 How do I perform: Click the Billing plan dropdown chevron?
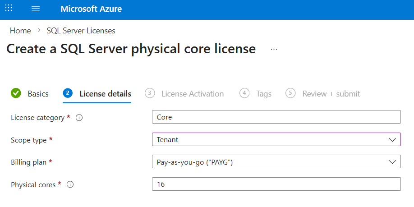click(x=392, y=162)
